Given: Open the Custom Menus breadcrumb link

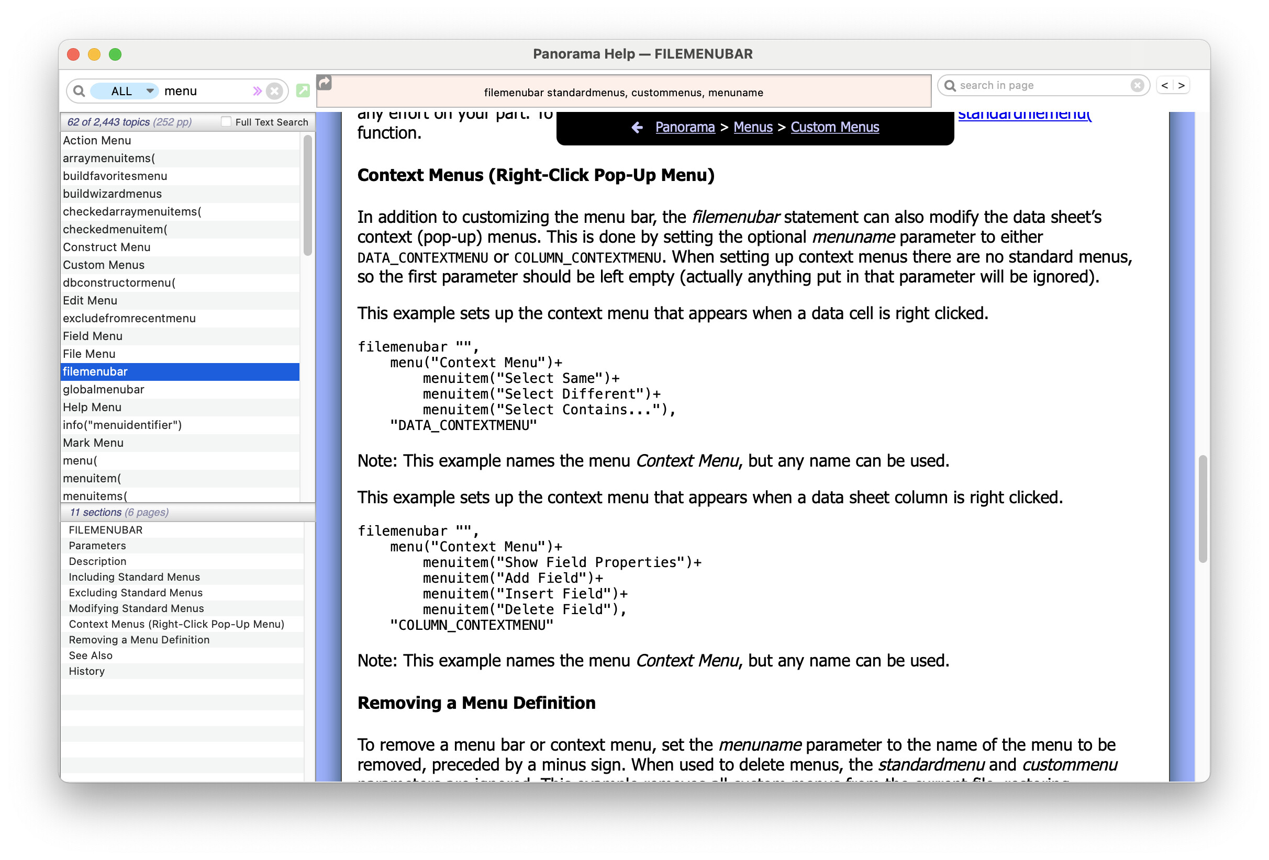Looking at the screenshot, I should (834, 127).
